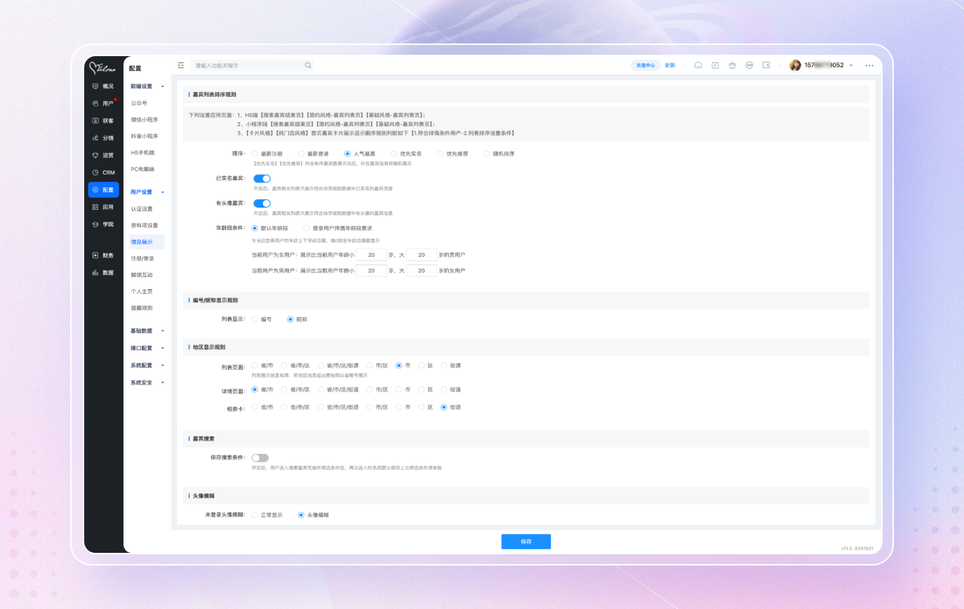Screen dimensions: 964x609
Task: Open CRM in the dark sidebar
Action: pos(103,173)
